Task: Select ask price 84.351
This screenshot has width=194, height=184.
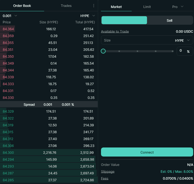Action: [x=8, y=50]
